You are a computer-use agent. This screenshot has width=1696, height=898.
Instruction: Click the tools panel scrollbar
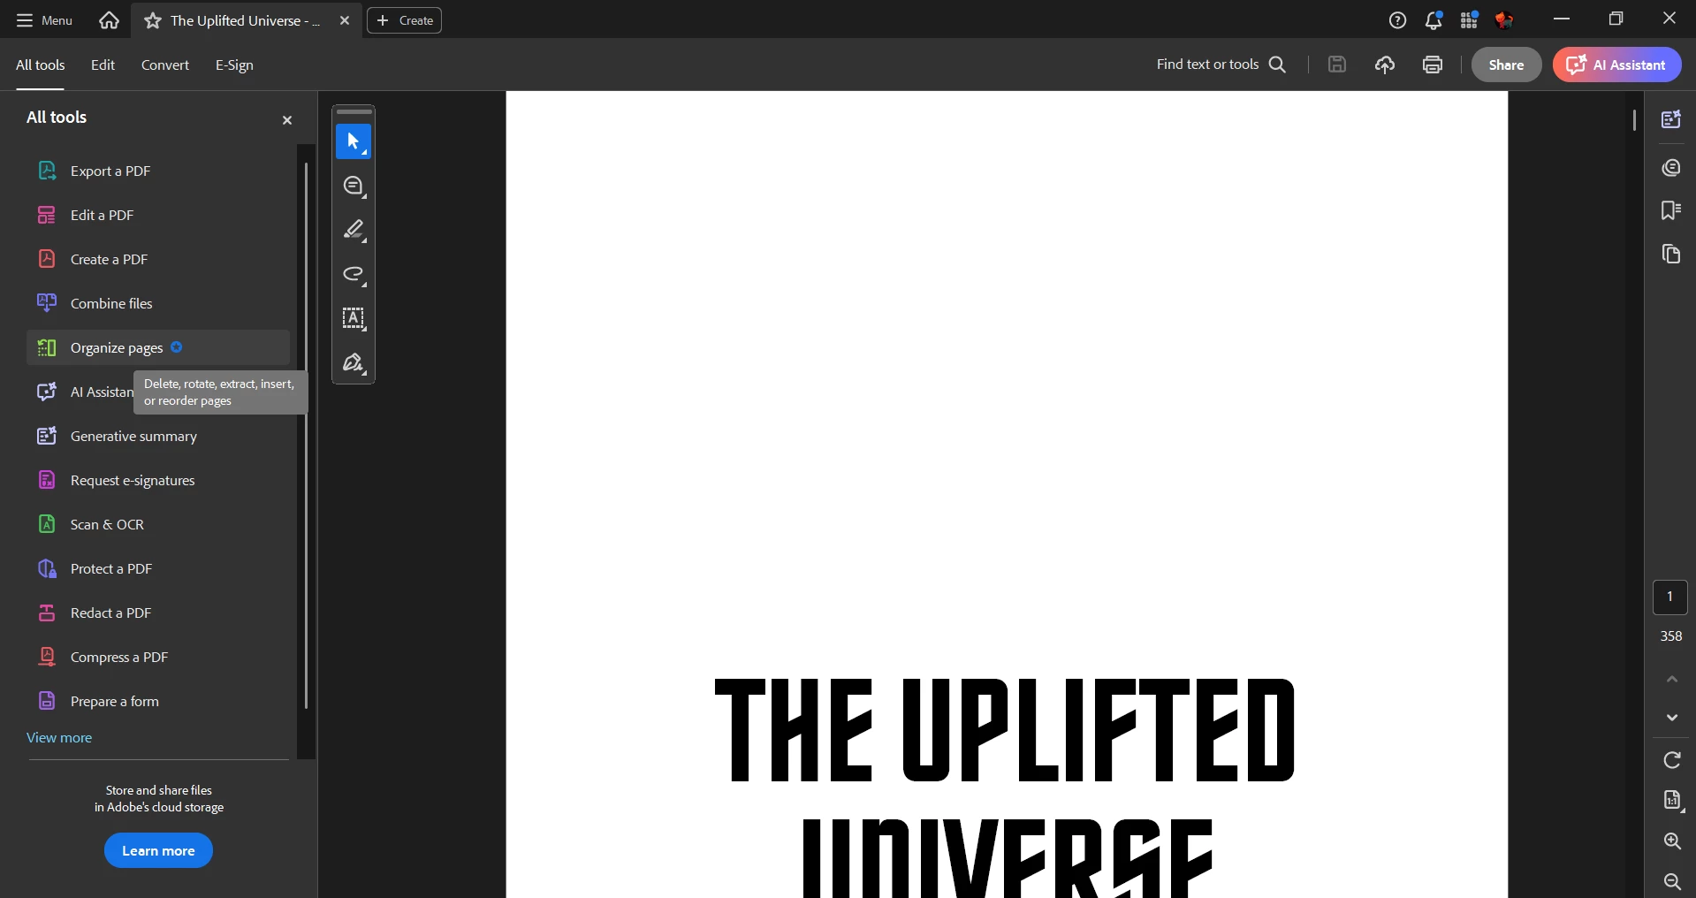306,436
